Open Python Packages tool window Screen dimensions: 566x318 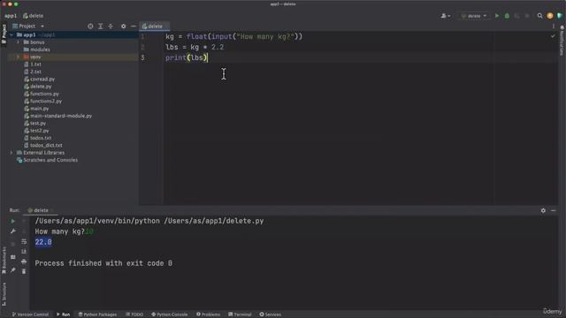pos(97,314)
